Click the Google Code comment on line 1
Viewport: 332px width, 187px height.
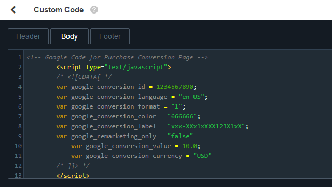(x=117, y=57)
